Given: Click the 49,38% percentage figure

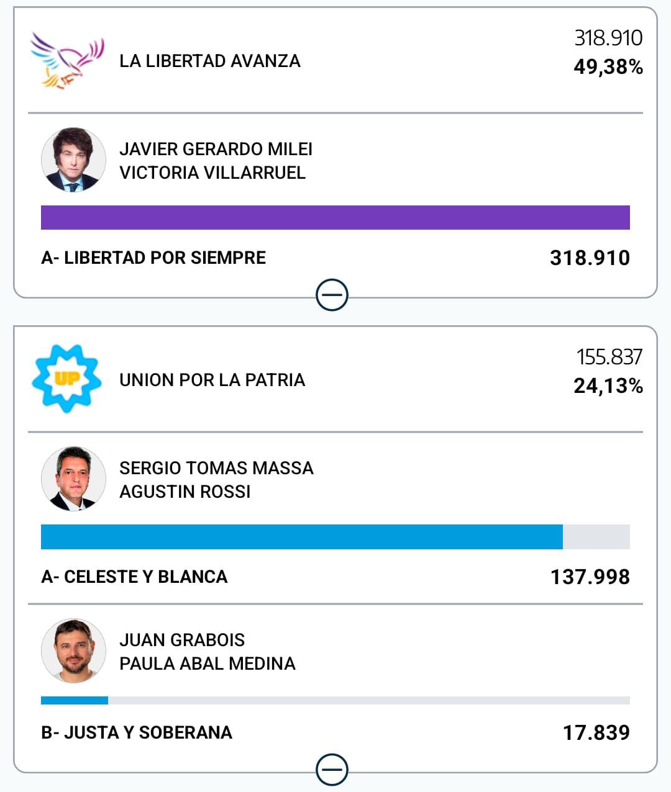Looking at the screenshot, I should (x=608, y=67).
